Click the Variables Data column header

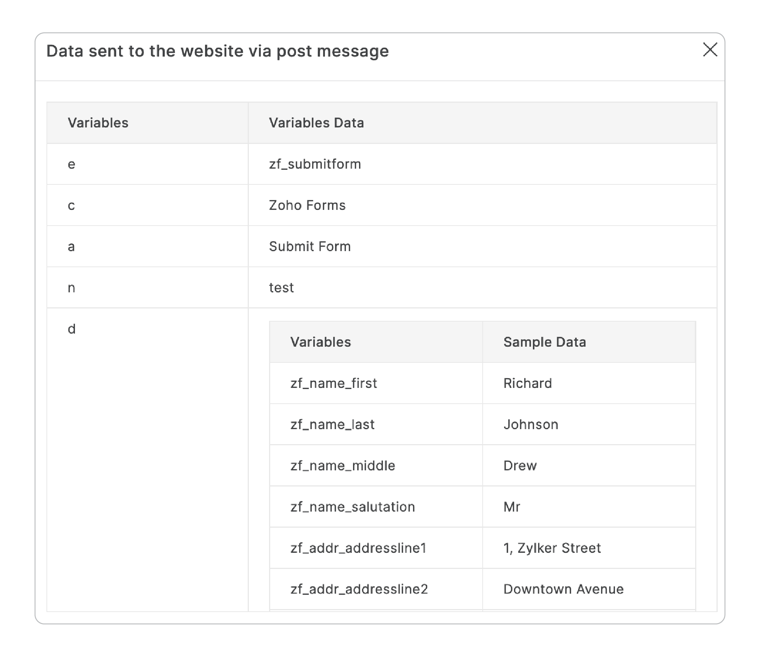316,123
